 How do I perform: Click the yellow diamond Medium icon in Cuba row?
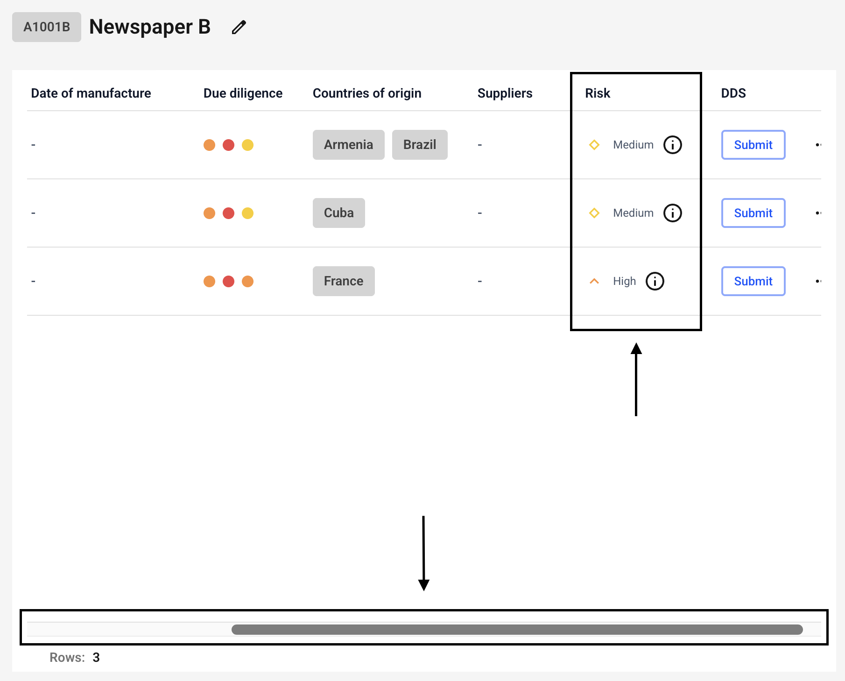(x=594, y=213)
